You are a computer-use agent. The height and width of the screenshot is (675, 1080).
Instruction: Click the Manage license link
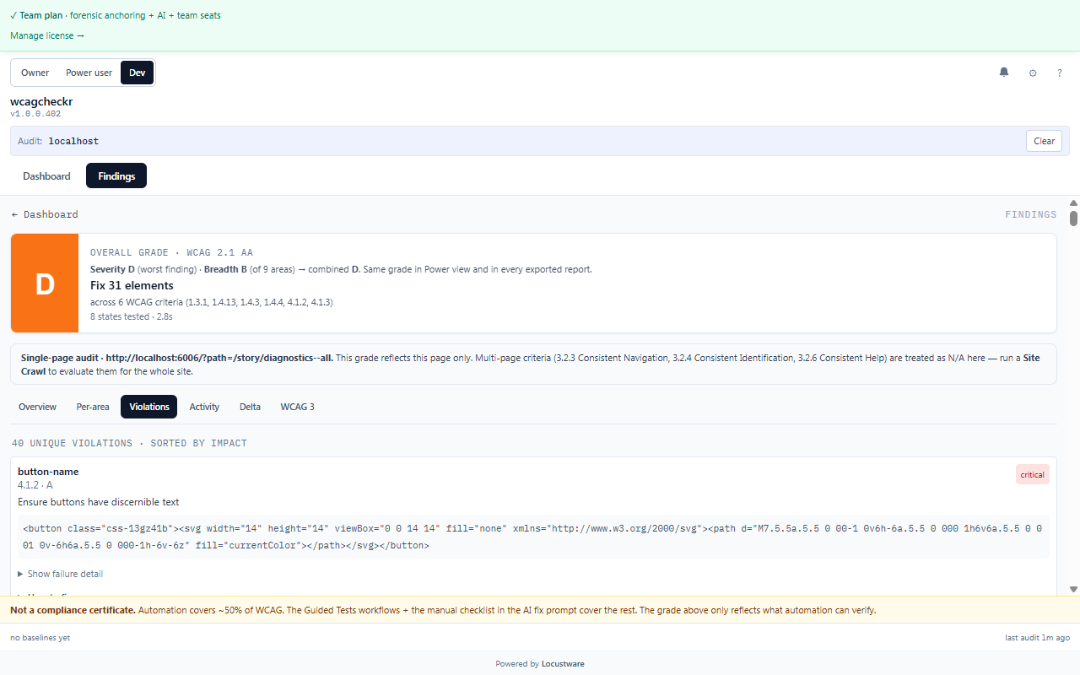(x=47, y=35)
